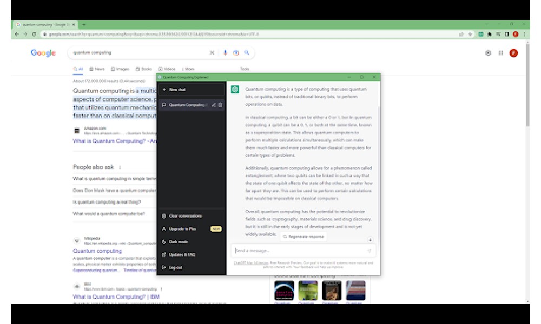
Task: Rename the conversation with the pencil icon
Action: [214, 105]
